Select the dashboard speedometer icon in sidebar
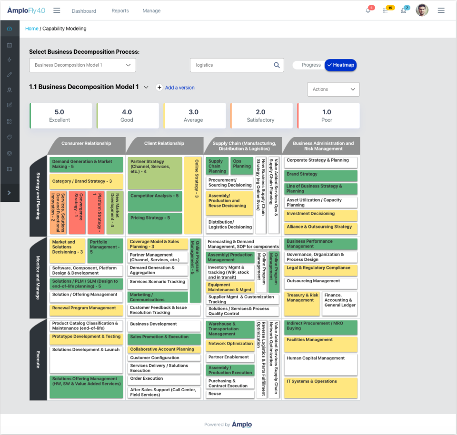This screenshot has width=457, height=435. [10, 29]
